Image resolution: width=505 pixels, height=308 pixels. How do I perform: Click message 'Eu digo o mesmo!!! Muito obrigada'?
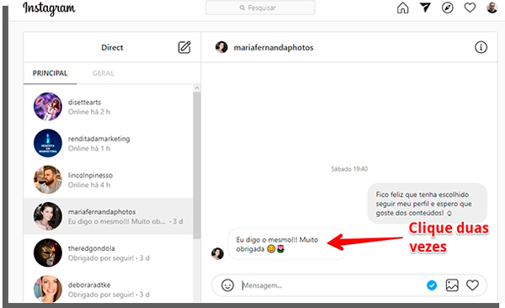coord(287,244)
